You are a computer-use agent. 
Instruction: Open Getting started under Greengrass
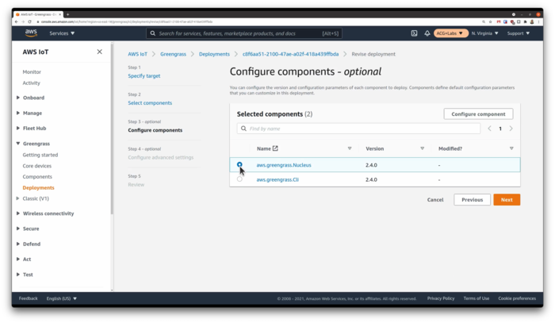(x=40, y=155)
